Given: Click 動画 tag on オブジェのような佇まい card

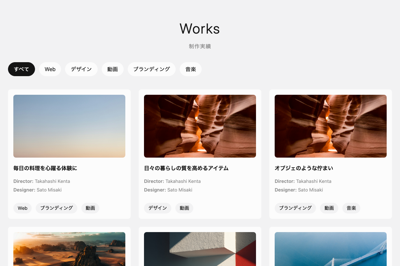Looking at the screenshot, I should tap(329, 208).
